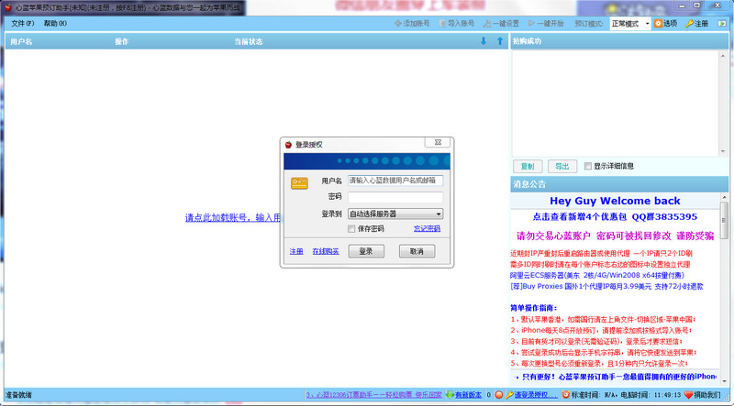Open the 文件(F) menu
The image size is (734, 406).
click(23, 23)
